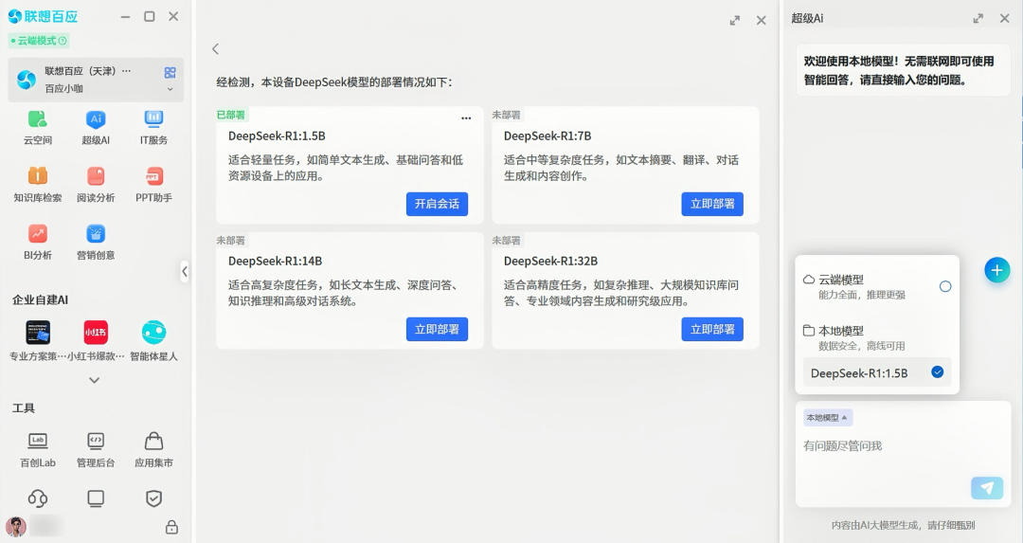Click the 云端模式 status badge
The image size is (1023, 543).
[39, 41]
